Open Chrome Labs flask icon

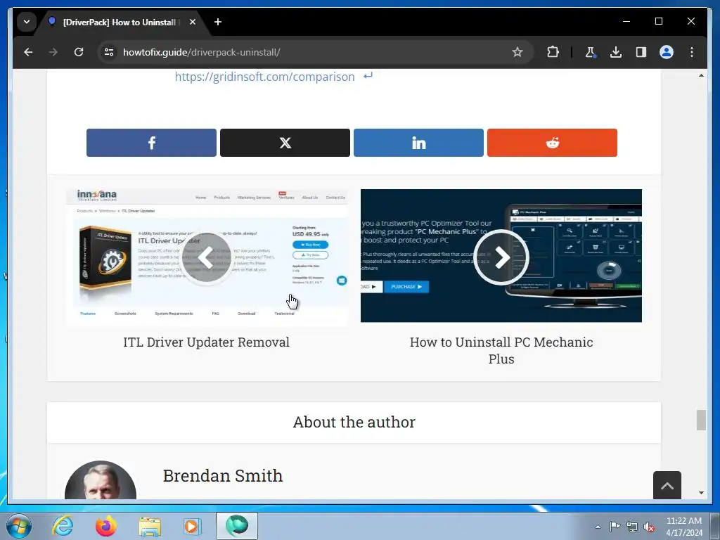click(591, 52)
